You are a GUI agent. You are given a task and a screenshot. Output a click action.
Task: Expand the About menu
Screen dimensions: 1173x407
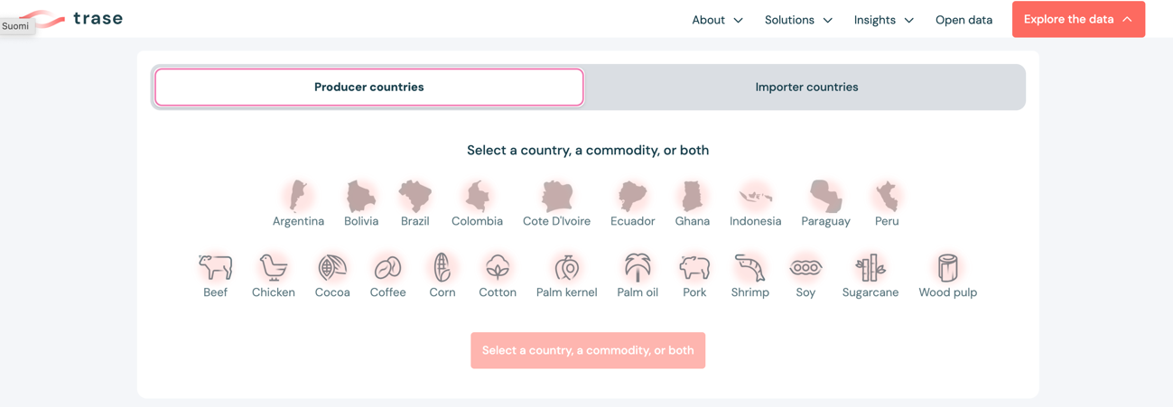[717, 20]
